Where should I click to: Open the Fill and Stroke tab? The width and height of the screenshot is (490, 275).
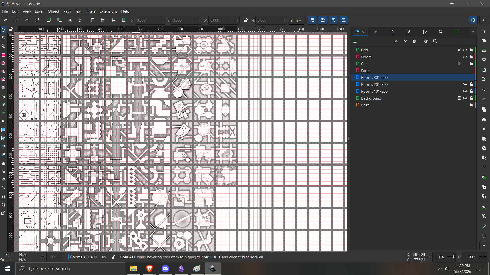click(x=375, y=32)
